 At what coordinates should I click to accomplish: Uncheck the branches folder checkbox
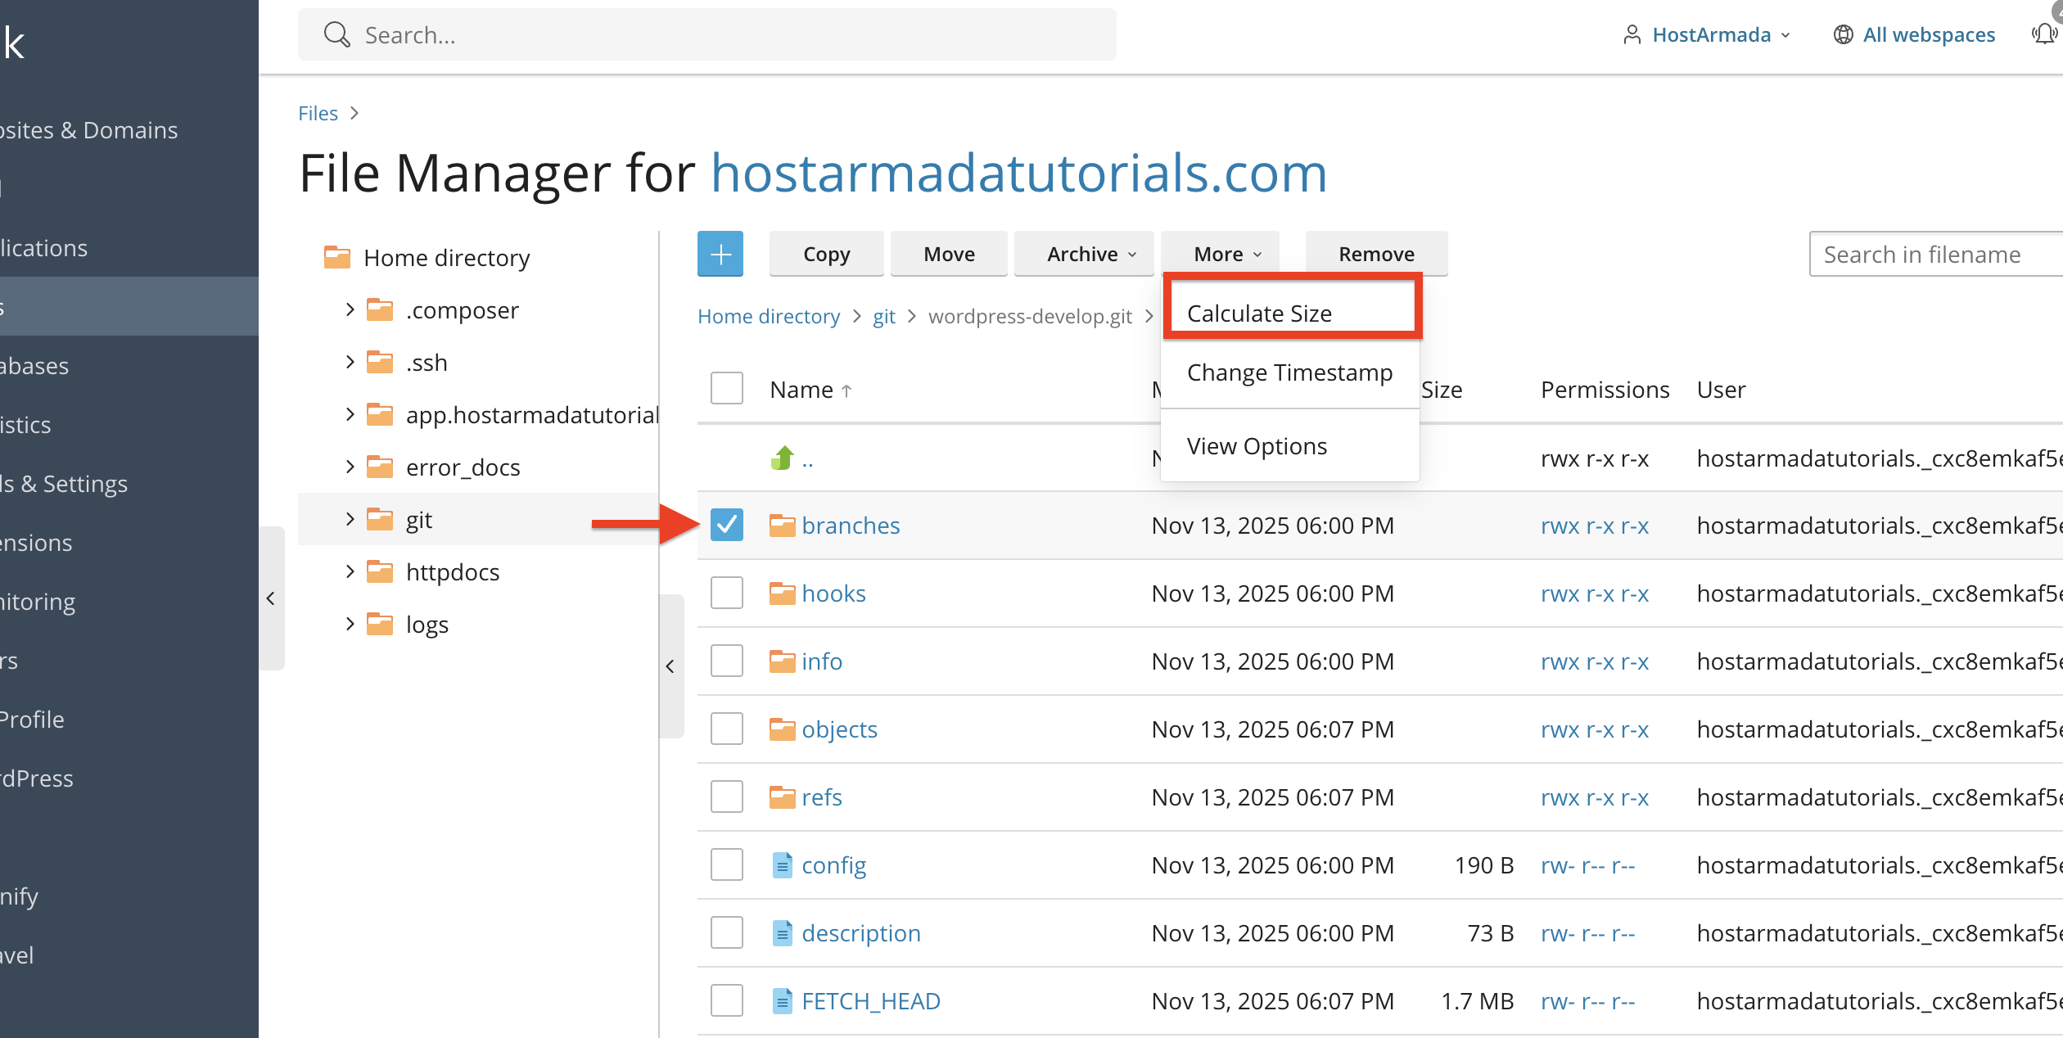coord(727,526)
